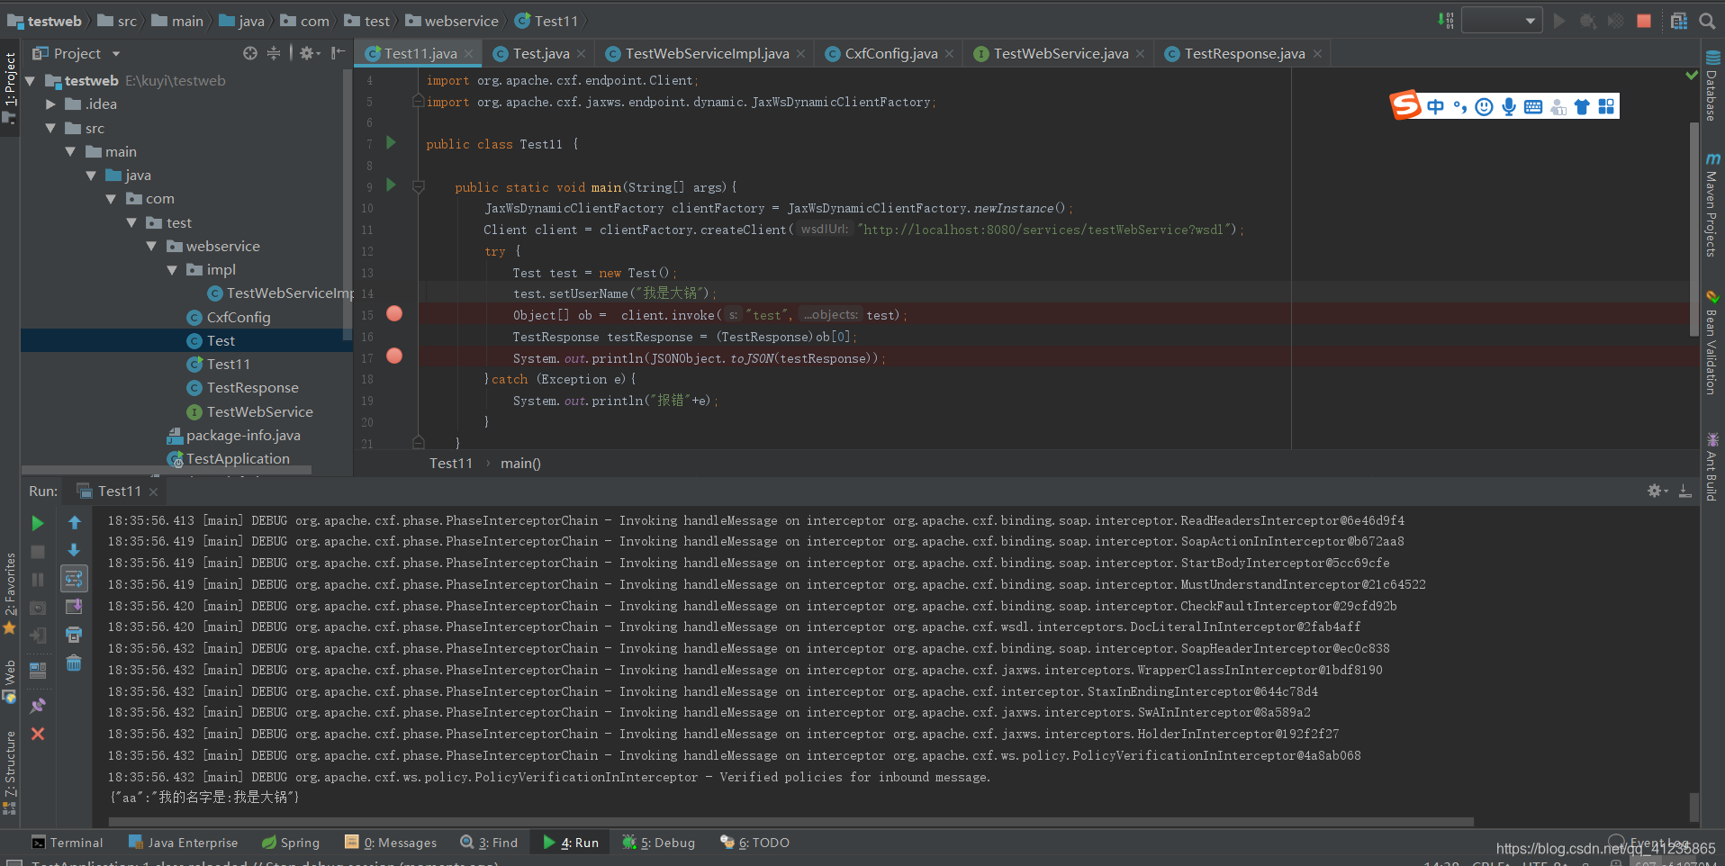The width and height of the screenshot is (1725, 866).
Task: Run main method from gutter arrow line 9
Action: (391, 185)
